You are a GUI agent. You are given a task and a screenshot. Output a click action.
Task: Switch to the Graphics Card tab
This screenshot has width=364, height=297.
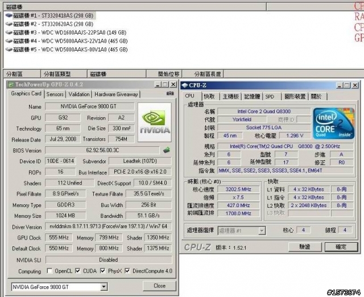pos(26,93)
